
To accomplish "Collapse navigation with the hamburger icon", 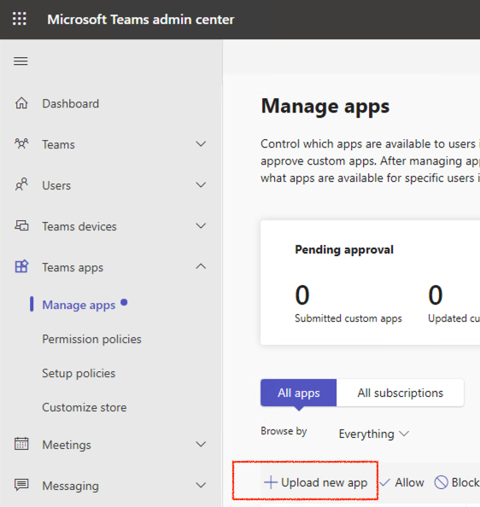I will coord(20,61).
